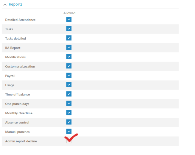Viewport: 195px width, 155px height.
Task: Click the Reports section title
Action: (15, 4)
